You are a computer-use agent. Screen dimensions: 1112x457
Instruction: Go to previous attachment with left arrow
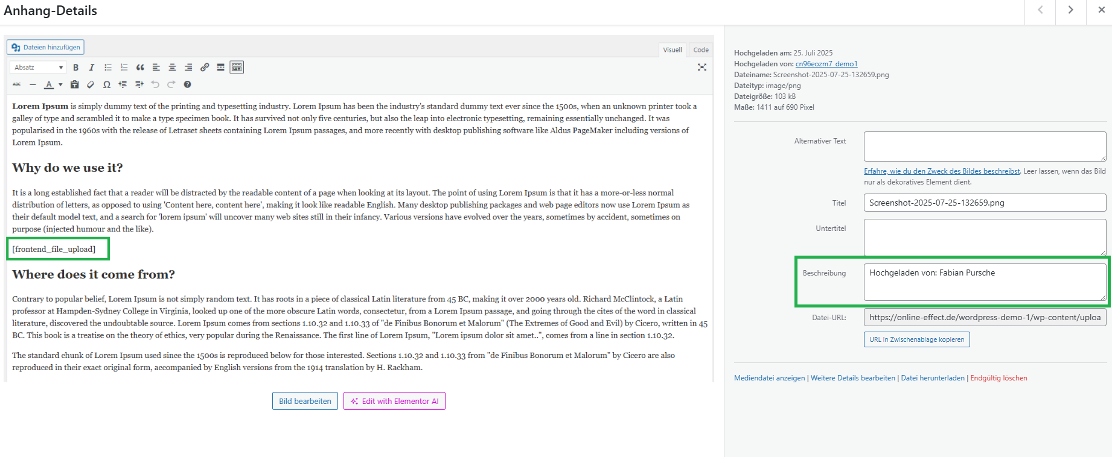(1040, 10)
